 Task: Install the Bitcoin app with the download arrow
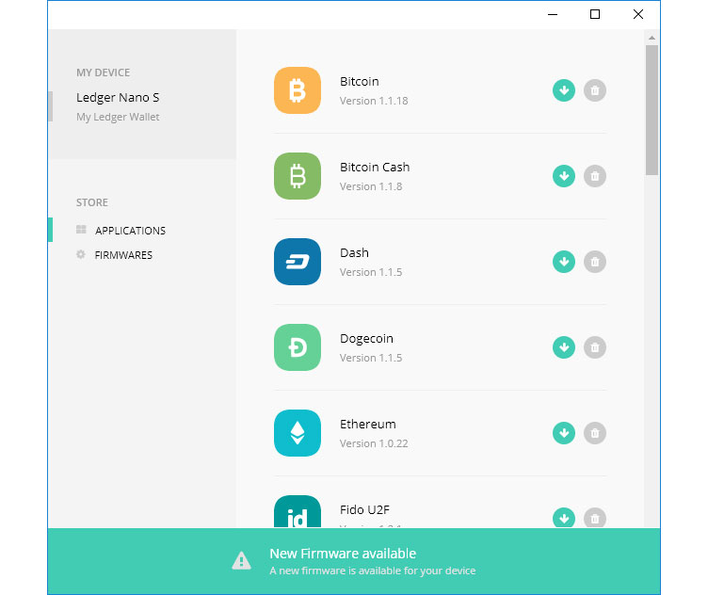[x=564, y=90]
